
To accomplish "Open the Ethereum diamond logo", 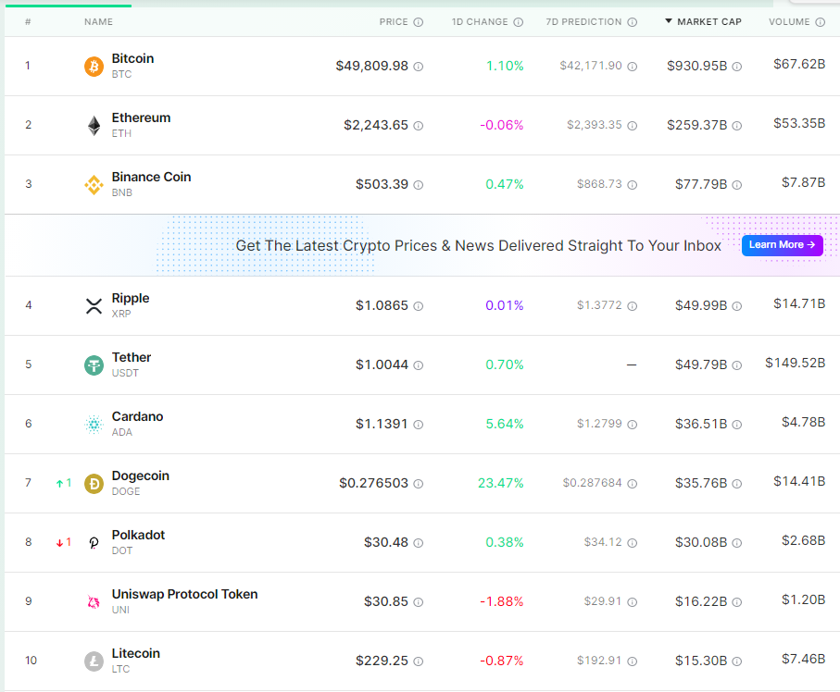I will coord(94,126).
